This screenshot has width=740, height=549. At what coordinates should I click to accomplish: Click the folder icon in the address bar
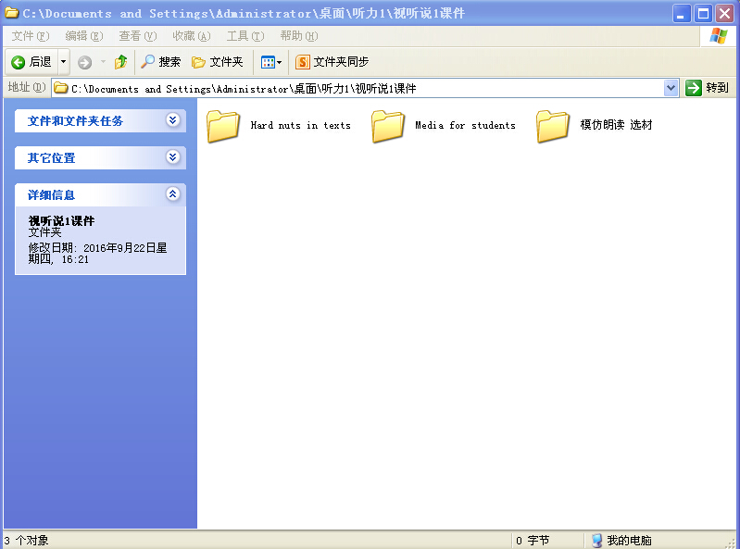click(60, 88)
